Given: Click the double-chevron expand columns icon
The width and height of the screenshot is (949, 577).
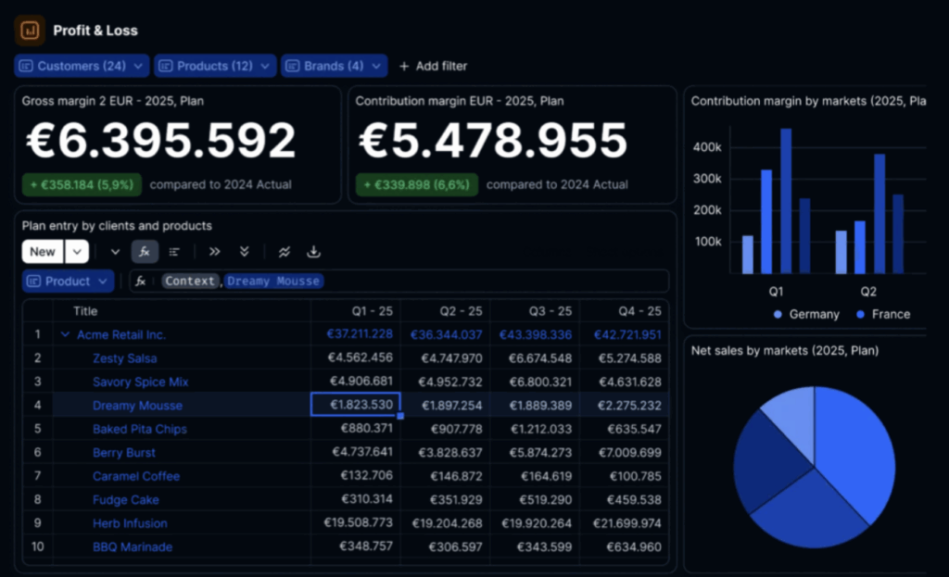Looking at the screenshot, I should coord(214,251).
